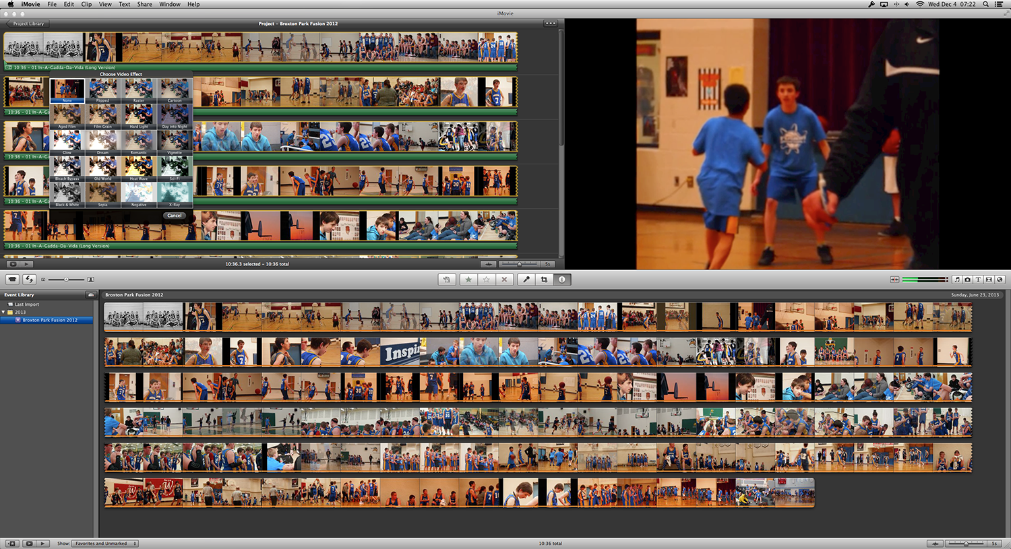Show the Maps and Backgrounds browser
1011x549 pixels.
(1000, 280)
